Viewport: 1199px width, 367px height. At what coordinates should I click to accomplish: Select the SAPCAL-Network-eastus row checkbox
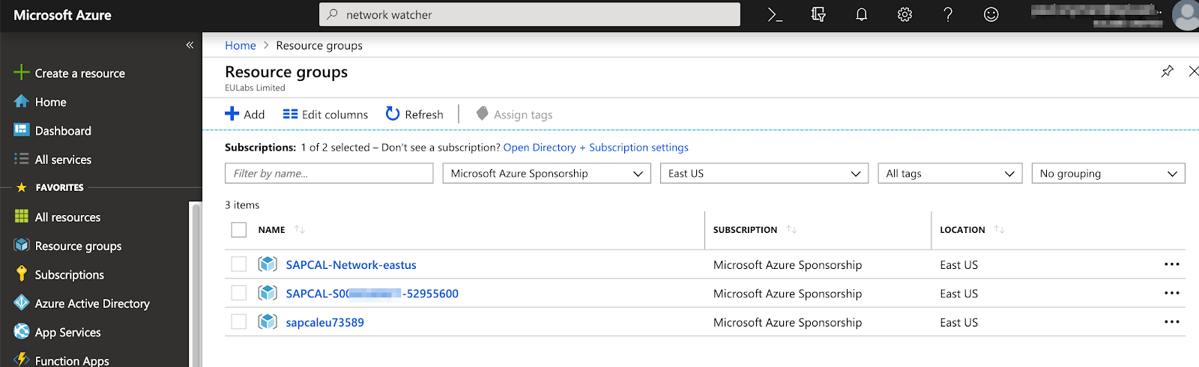tap(239, 264)
